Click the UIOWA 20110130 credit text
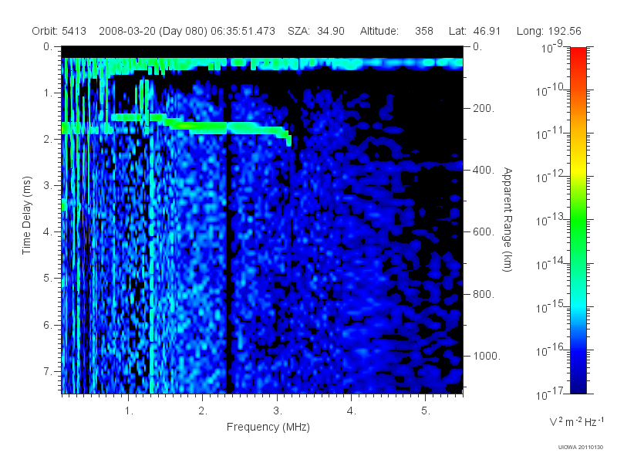This screenshot has width=617, height=463. tap(581, 447)
